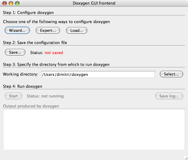Image resolution: width=188 pixels, height=160 pixels.
Task: Focus the Working directory text field
Action: tap(98, 74)
